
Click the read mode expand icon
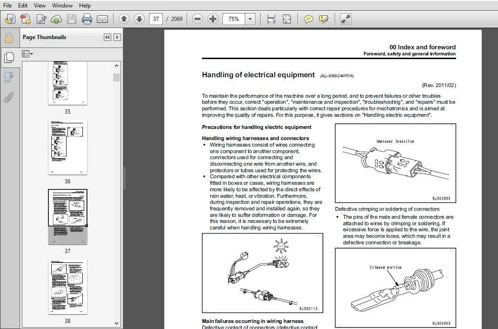(x=345, y=19)
